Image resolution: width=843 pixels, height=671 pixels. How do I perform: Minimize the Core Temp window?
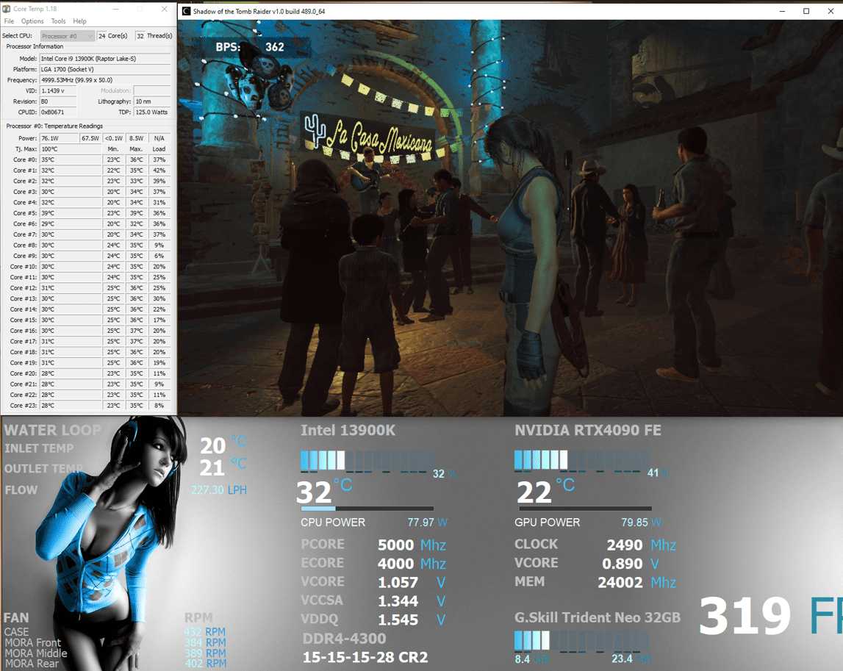[117, 9]
